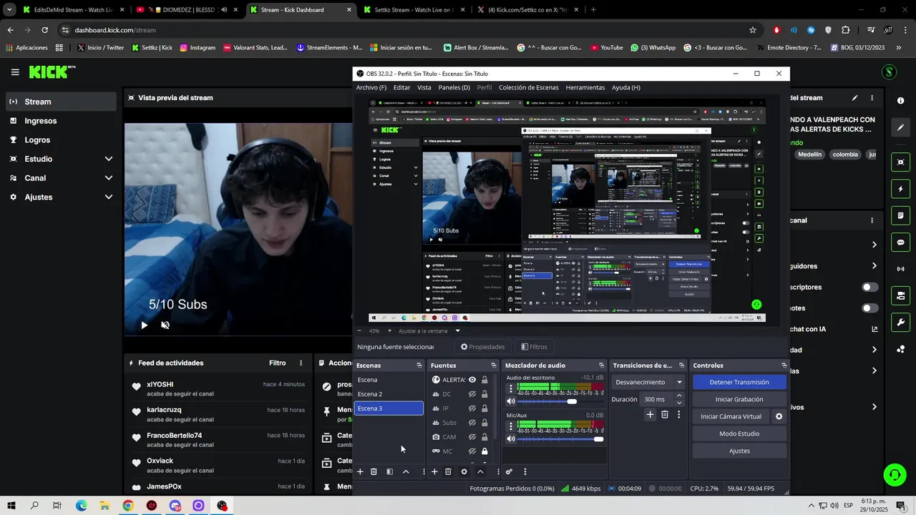
Task: Open activity feed three-dot menu
Action: (x=301, y=363)
